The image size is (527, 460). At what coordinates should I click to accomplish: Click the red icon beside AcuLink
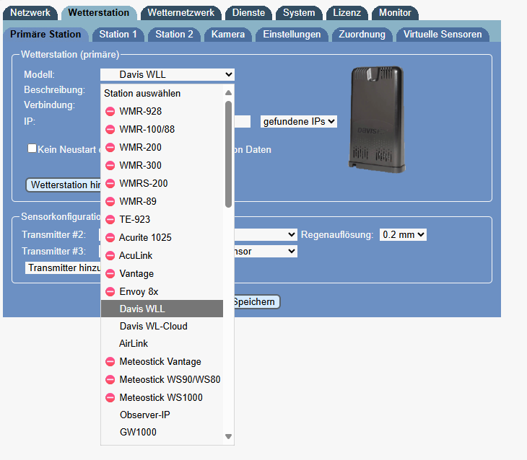pyautogui.click(x=110, y=255)
